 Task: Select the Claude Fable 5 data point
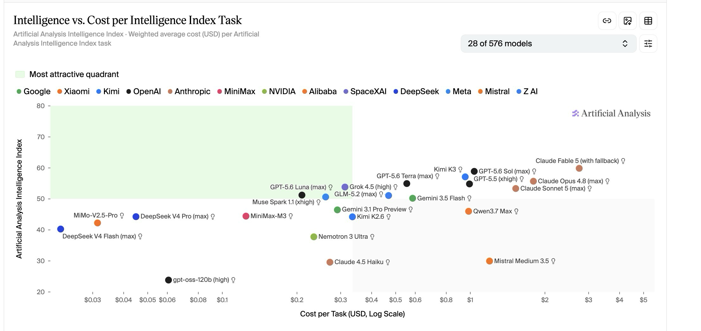coord(579,168)
